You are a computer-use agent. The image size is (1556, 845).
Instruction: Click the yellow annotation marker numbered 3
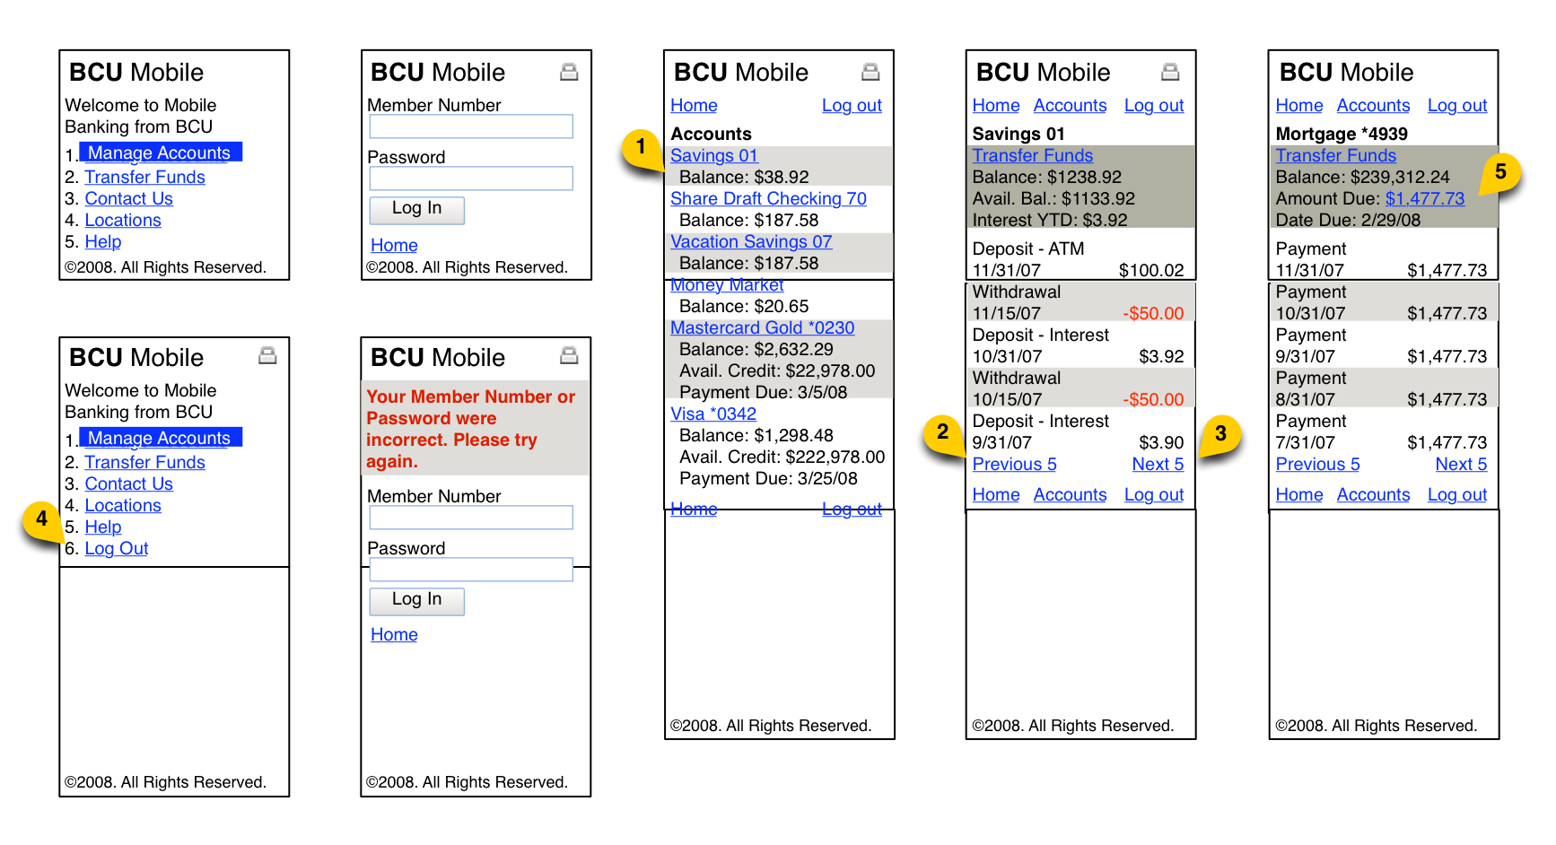pyautogui.click(x=1220, y=434)
